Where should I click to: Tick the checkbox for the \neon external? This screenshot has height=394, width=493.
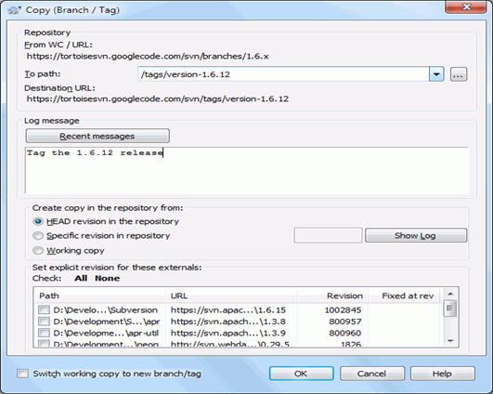[x=44, y=343]
